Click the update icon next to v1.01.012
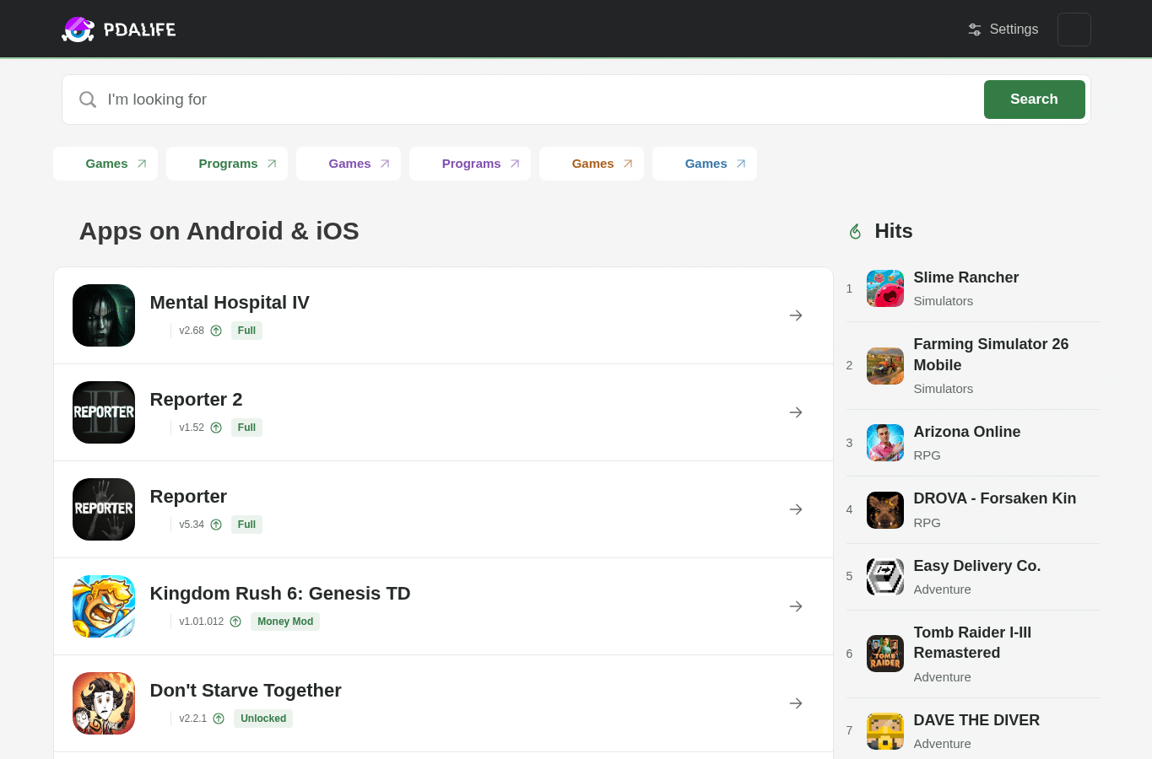 pos(235,622)
